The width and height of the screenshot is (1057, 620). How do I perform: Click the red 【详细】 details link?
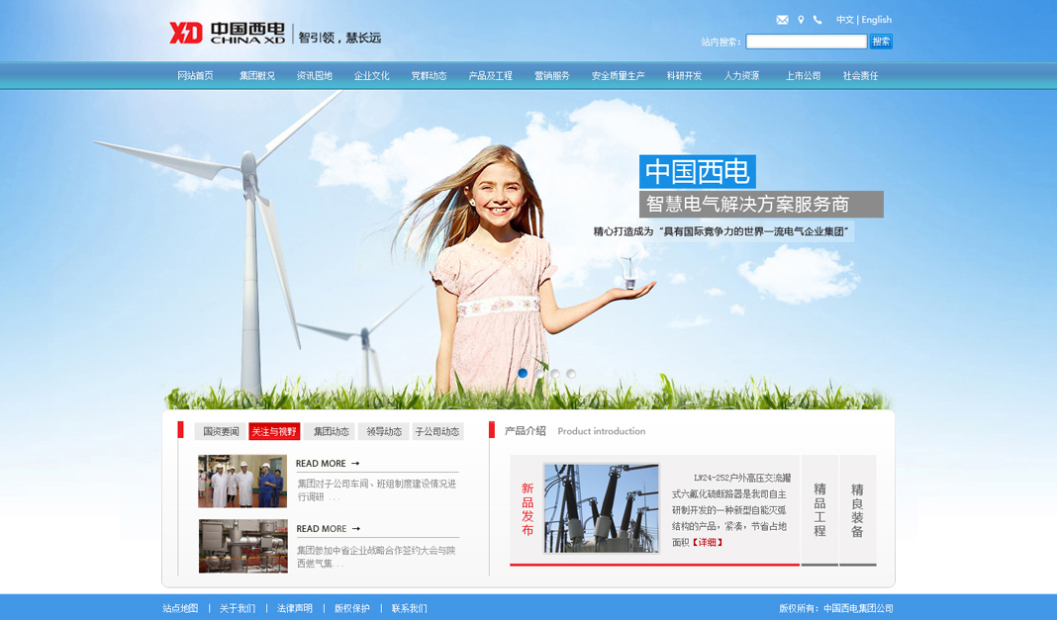pos(707,543)
